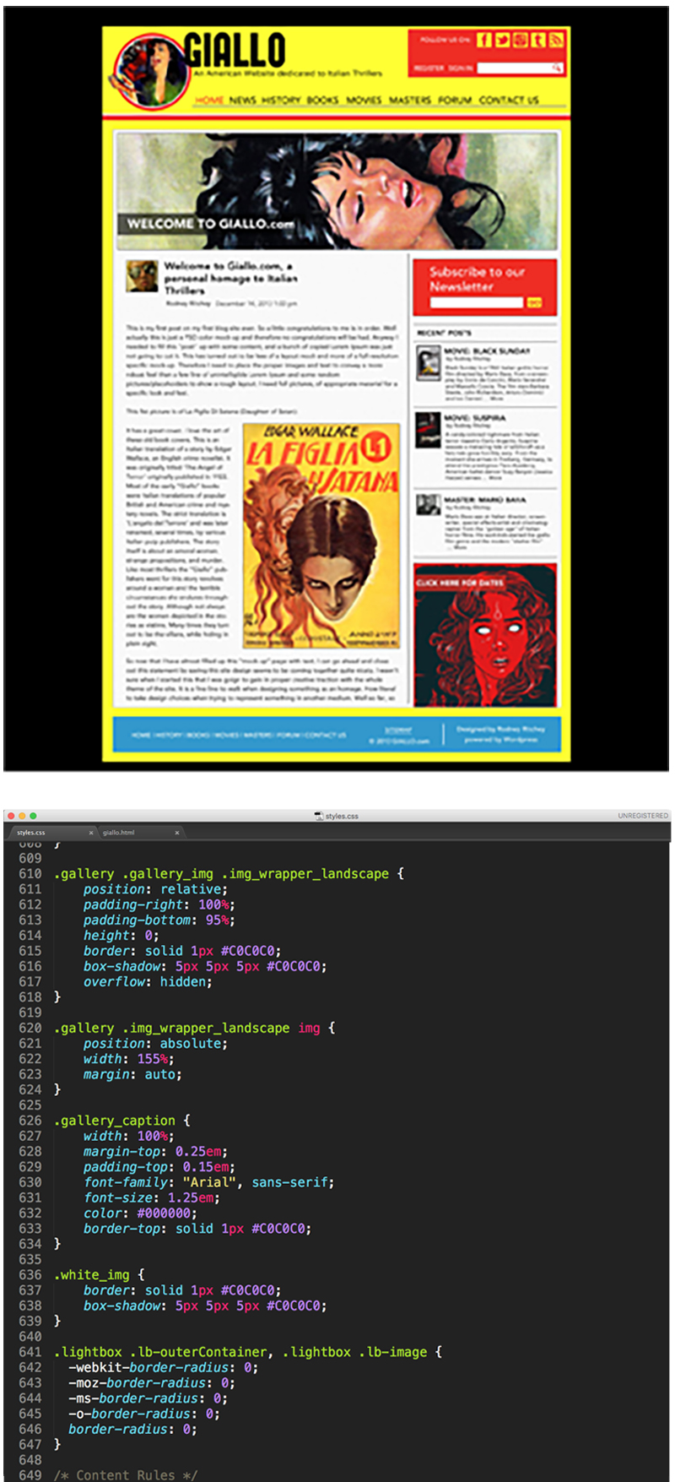The width and height of the screenshot is (675, 1482).
Task: Click the Mario Bava post thumbnail
Action: [429, 506]
